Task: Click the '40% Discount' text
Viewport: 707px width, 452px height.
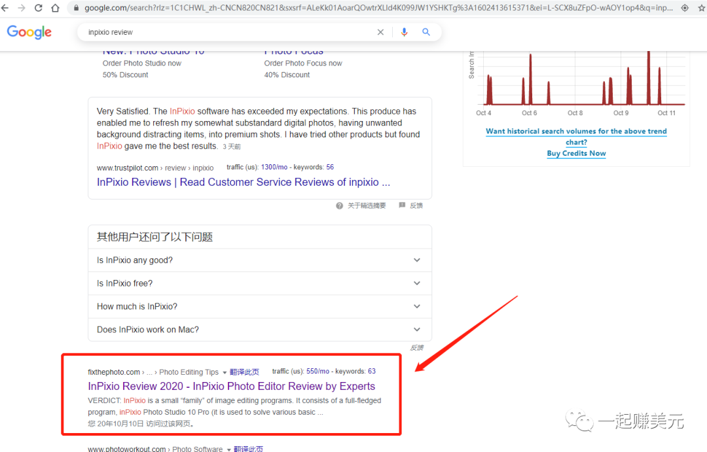Action: click(287, 75)
